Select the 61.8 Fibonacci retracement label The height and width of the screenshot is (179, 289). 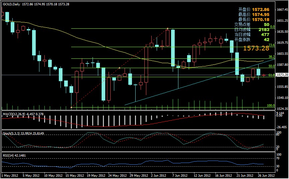(x=271, y=75)
